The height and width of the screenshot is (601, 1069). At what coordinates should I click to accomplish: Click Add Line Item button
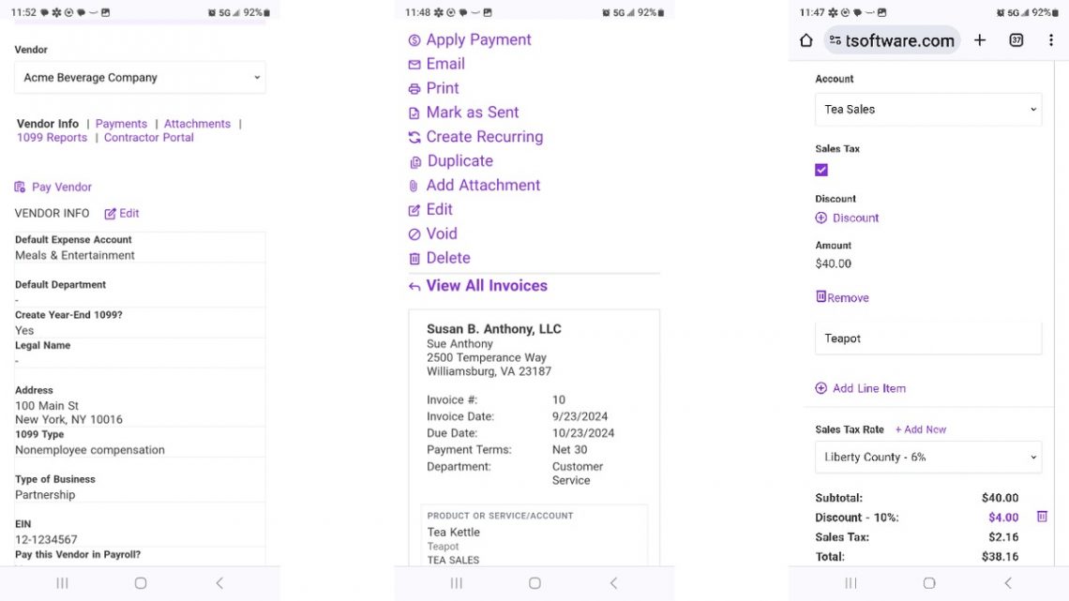pyautogui.click(x=868, y=388)
